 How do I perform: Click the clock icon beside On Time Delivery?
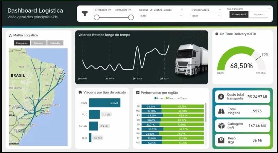217,34
